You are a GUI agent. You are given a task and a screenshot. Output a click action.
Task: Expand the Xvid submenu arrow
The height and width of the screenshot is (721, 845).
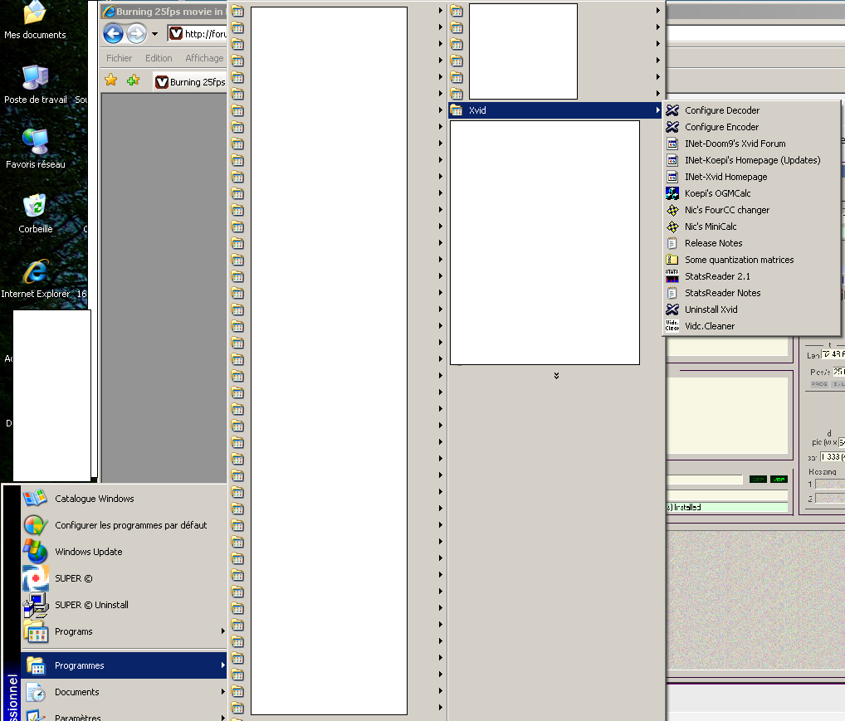pyautogui.click(x=658, y=110)
